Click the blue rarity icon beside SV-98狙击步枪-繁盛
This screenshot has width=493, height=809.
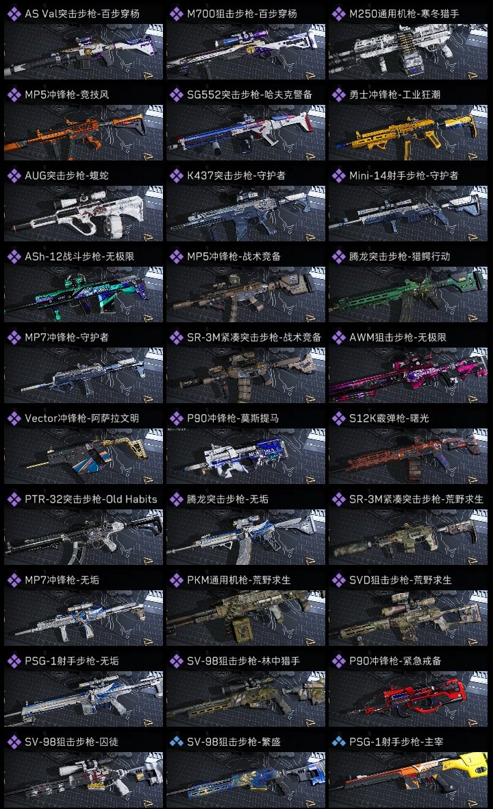176,742
